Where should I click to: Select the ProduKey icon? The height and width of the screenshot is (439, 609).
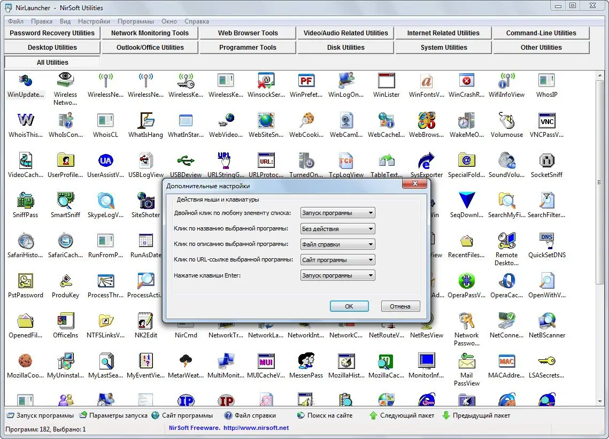point(66,281)
